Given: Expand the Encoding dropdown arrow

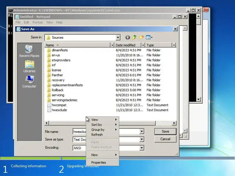Looking at the screenshot, I should coord(142,148).
